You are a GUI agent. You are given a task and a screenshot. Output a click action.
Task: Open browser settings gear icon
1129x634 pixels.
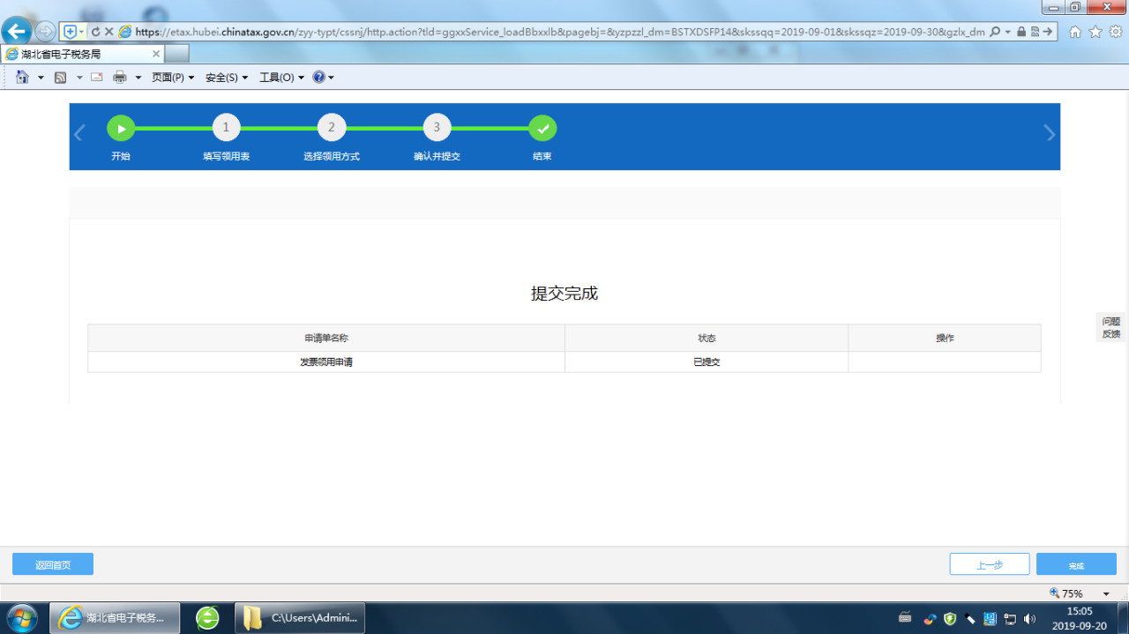1115,32
